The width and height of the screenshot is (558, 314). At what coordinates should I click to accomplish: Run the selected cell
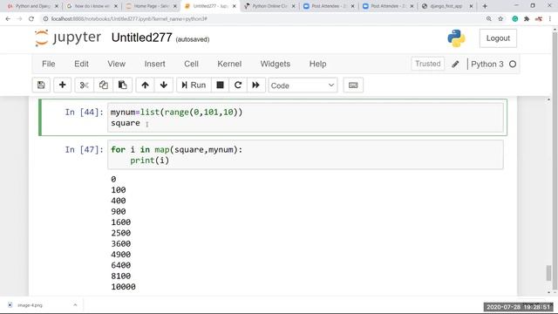coord(194,85)
